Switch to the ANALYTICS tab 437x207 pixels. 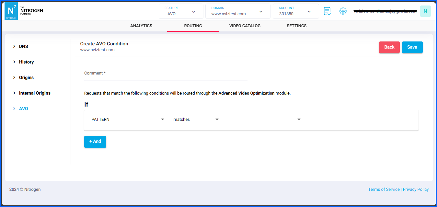141,26
